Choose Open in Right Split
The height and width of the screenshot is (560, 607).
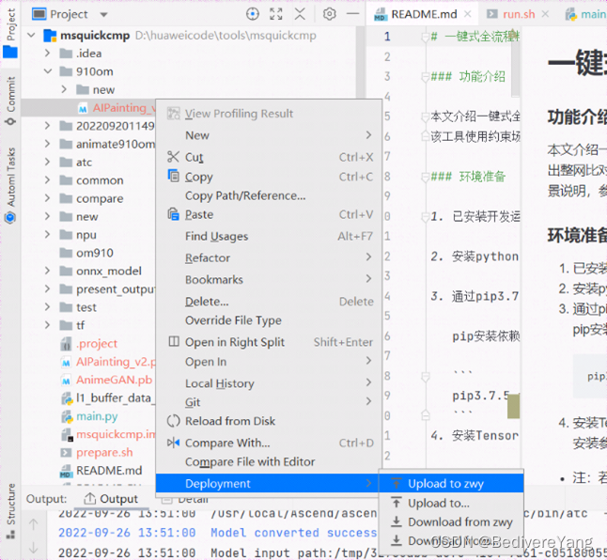269,342
